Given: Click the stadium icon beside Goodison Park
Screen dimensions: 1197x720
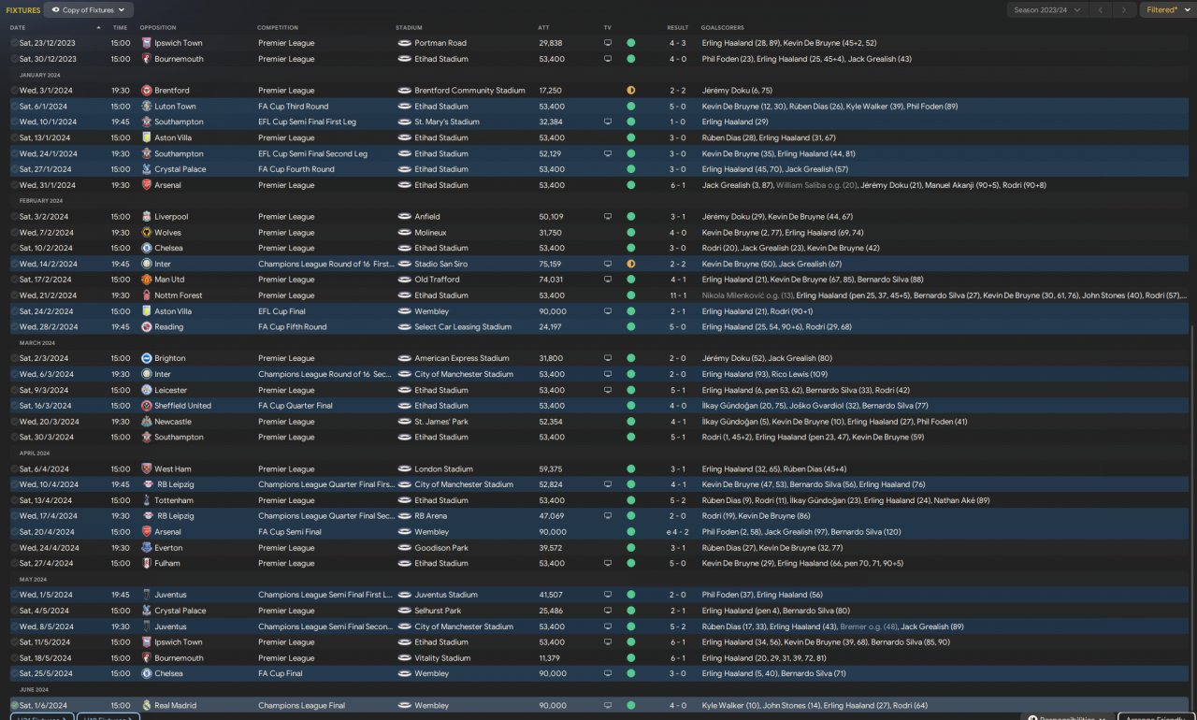Looking at the screenshot, I should coord(404,548).
